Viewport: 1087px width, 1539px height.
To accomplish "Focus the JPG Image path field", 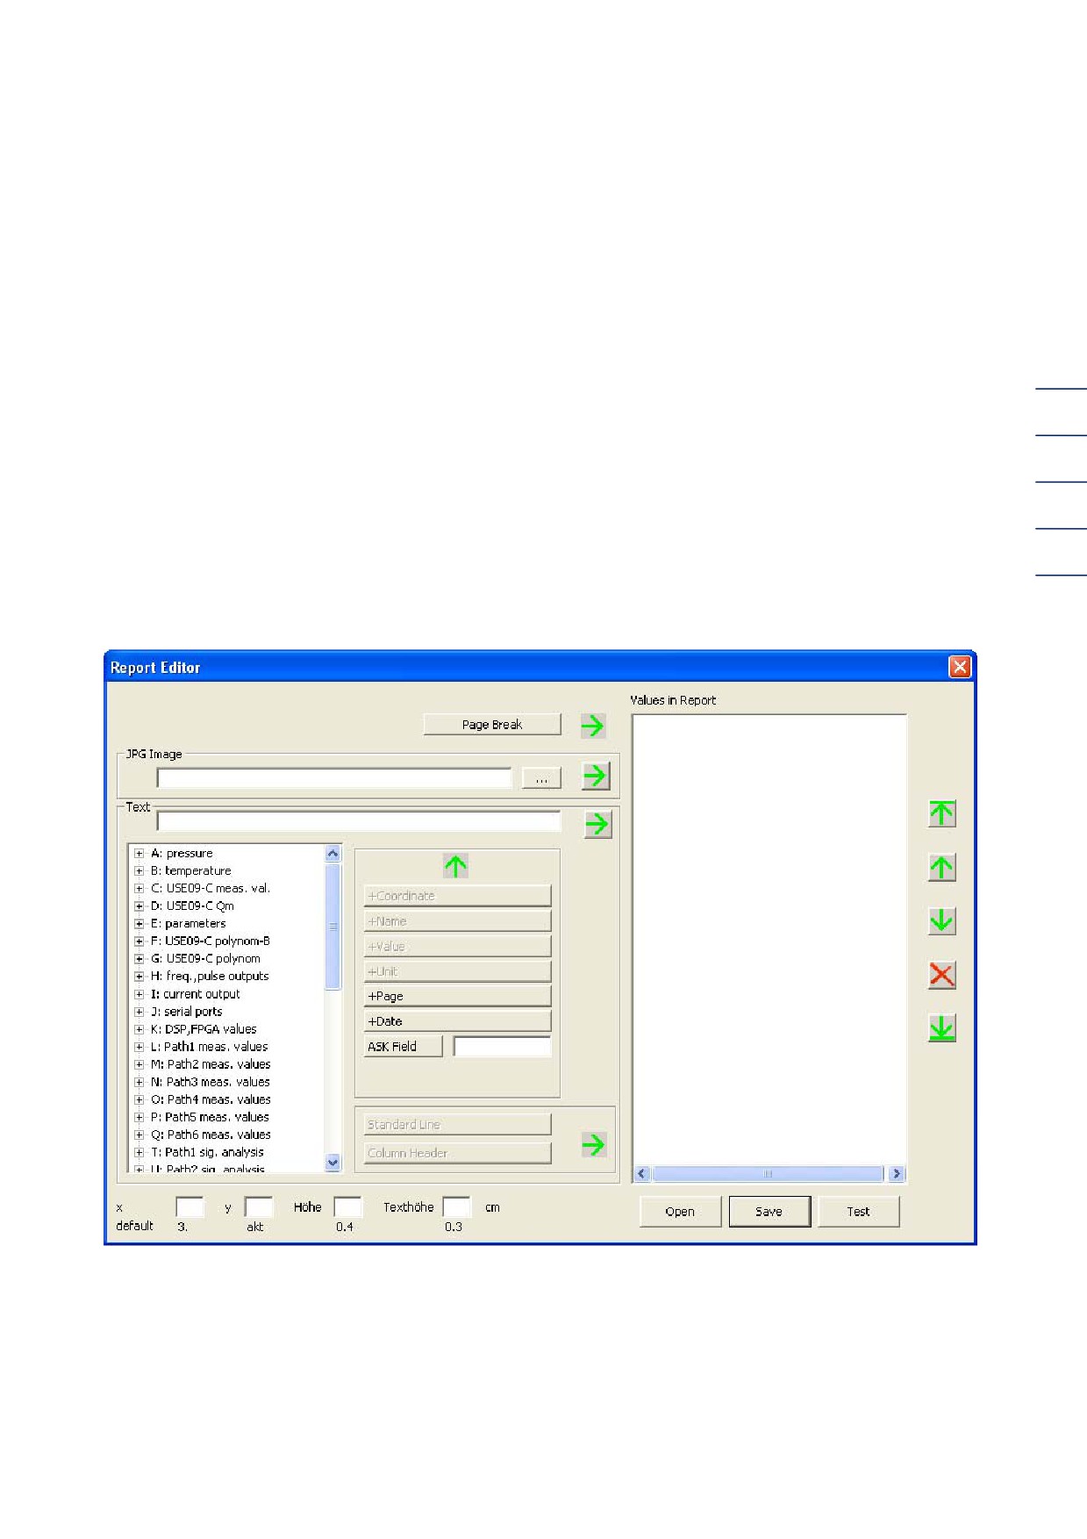I will pyautogui.click(x=334, y=778).
